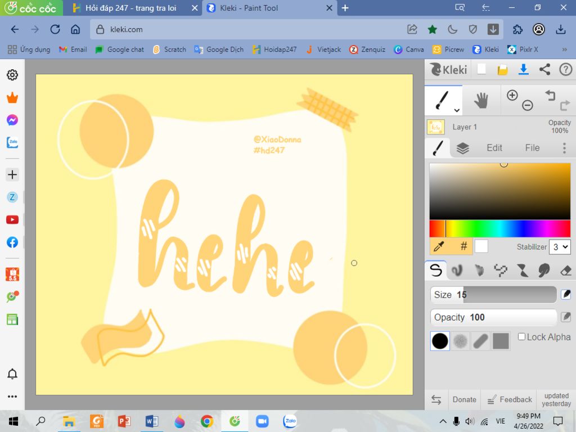This screenshot has height=432, width=576.
Task: Select the slanted chisel brush tip
Action: coord(480,341)
